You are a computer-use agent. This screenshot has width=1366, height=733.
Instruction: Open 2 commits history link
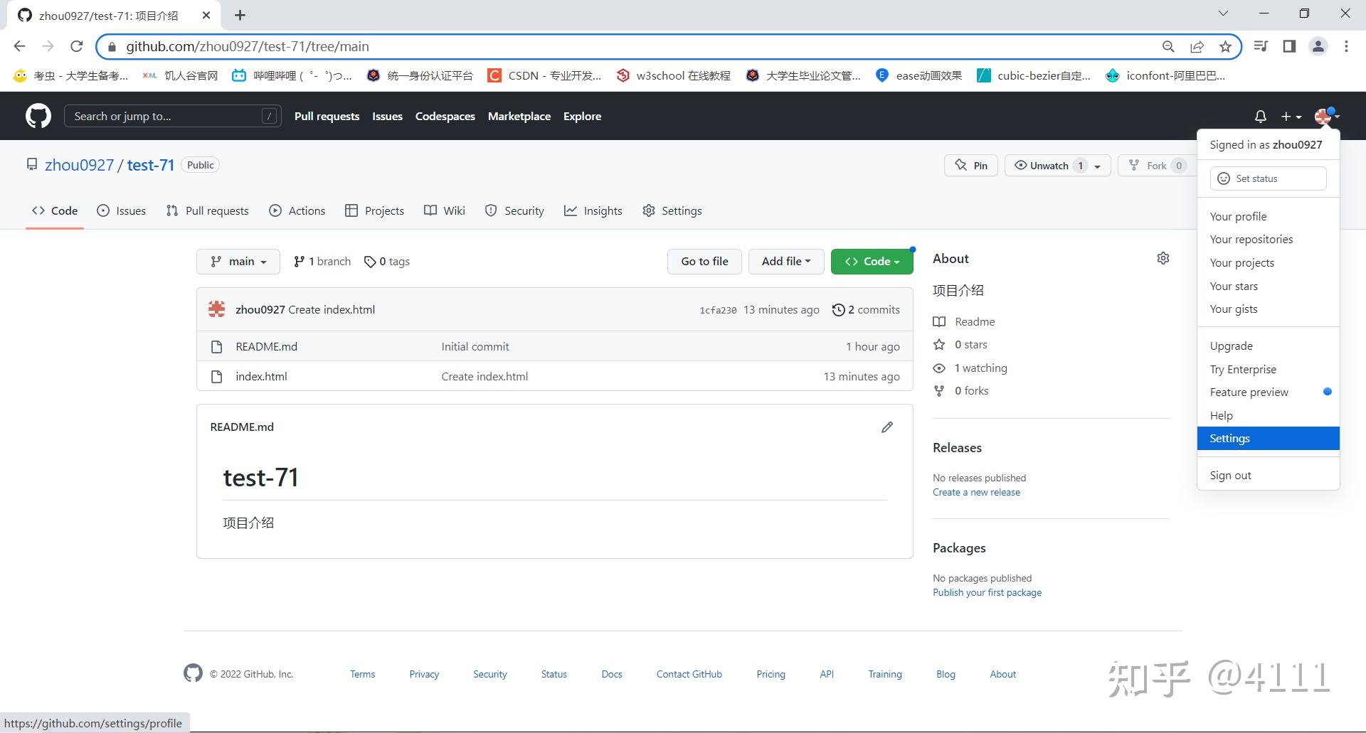tap(866, 310)
